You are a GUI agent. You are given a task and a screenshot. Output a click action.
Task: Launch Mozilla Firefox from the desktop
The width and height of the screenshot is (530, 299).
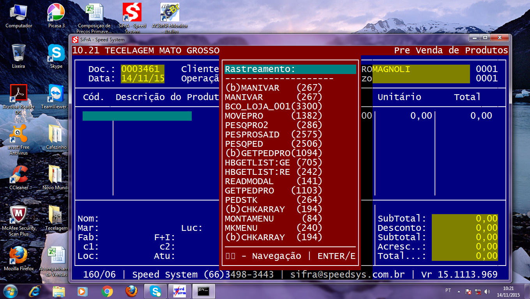(x=19, y=259)
